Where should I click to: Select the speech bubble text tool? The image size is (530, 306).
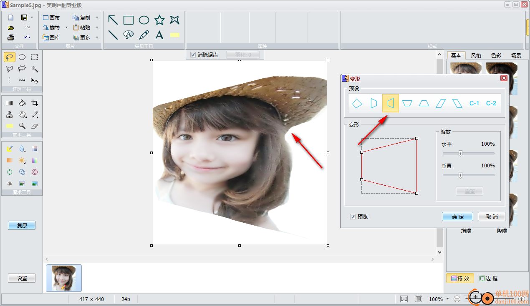coord(129,35)
